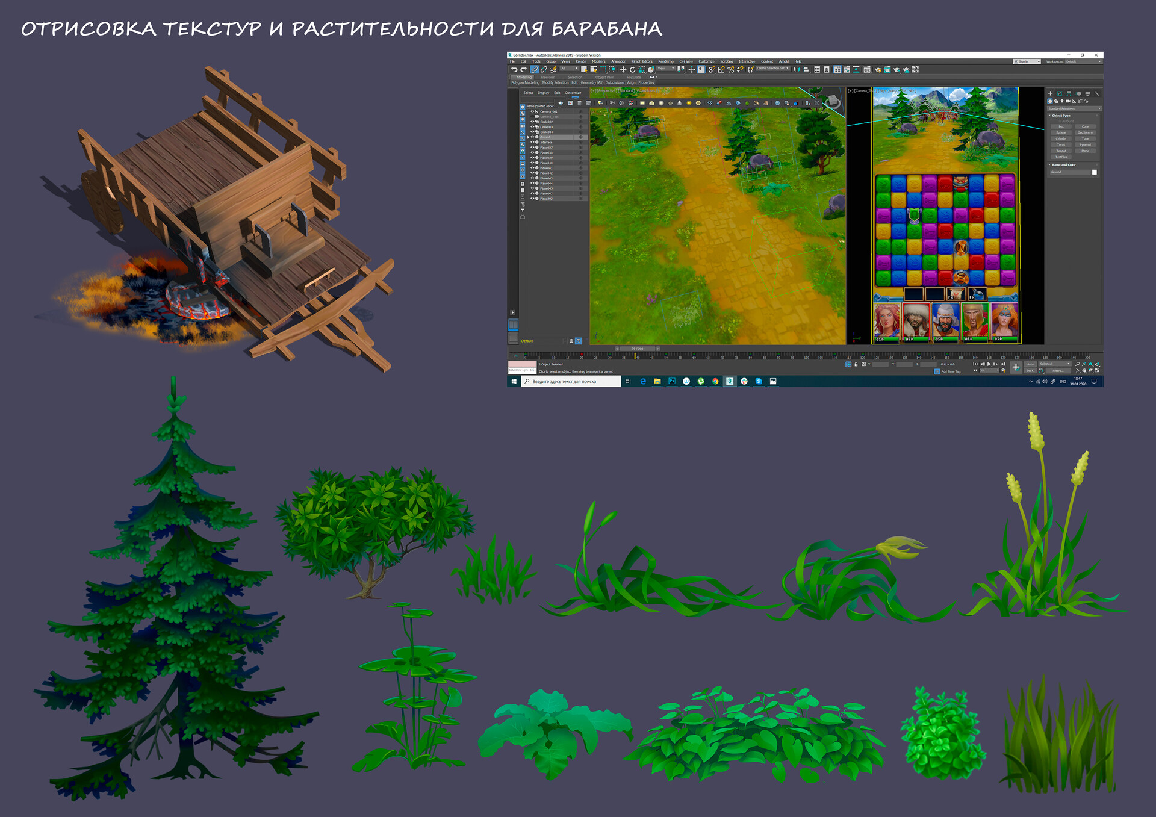Hide Interface object via eye icon
The image size is (1156, 817).
tap(532, 142)
